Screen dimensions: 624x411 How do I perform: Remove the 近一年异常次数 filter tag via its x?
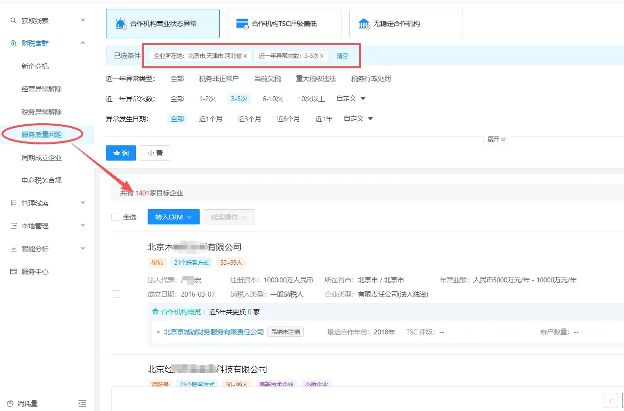[x=322, y=56]
